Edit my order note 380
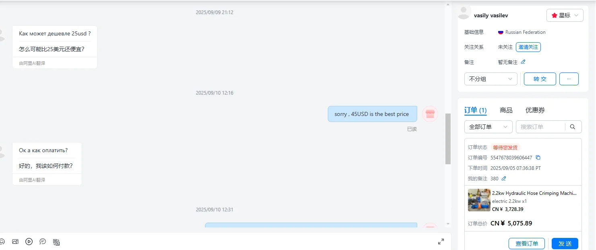This screenshot has width=596, height=250. pos(504,178)
